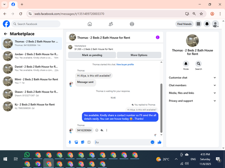Image resolution: width=225 pixels, height=168 pixels.
Task: Open Daniel - 2 Beds 2 Bath conversation
Action: coord(31,69)
